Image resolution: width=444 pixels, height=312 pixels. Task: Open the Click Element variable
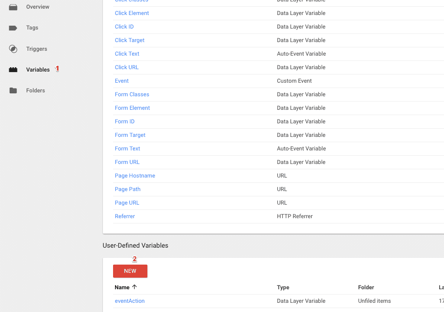[x=131, y=13]
